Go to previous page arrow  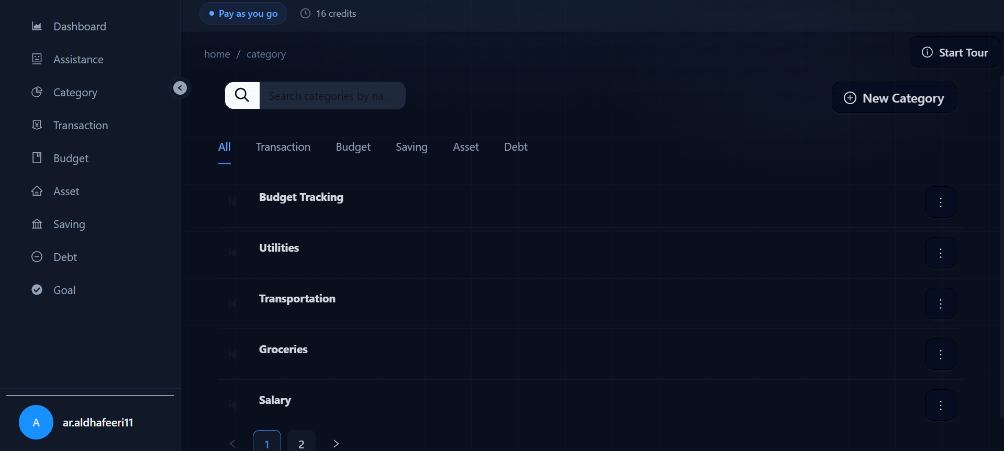coord(232,444)
